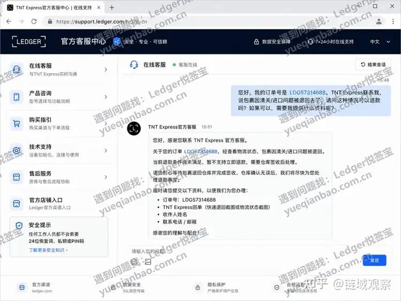Click the 结束会话 end chat button
The image size is (401, 301).
(x=373, y=65)
